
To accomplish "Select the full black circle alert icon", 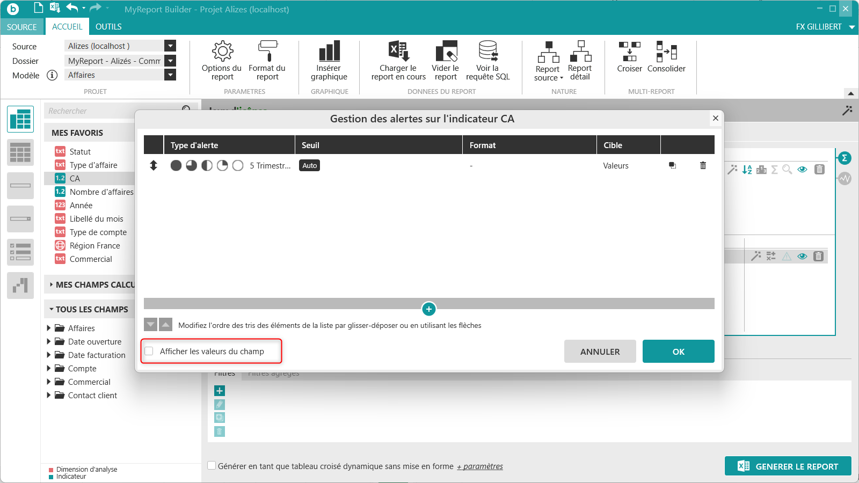I will point(176,165).
